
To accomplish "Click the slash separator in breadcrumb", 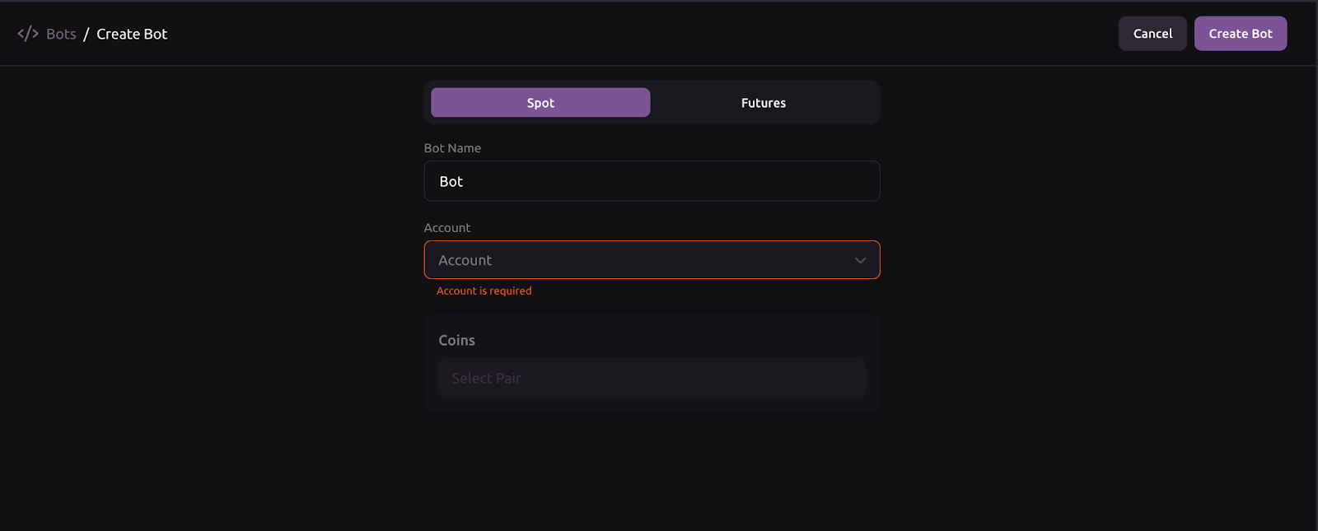I will 86,34.
